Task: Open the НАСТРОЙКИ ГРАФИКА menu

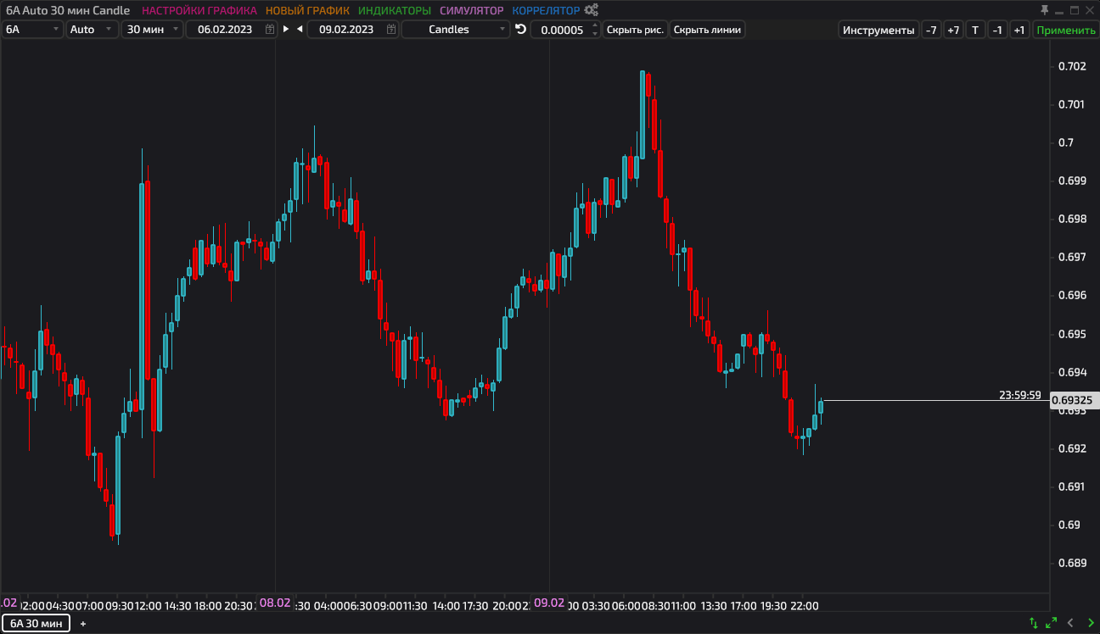Action: pos(199,11)
